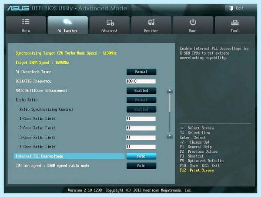
Task: Select the 4-Core Ratio Limit label
Action: click(37, 147)
